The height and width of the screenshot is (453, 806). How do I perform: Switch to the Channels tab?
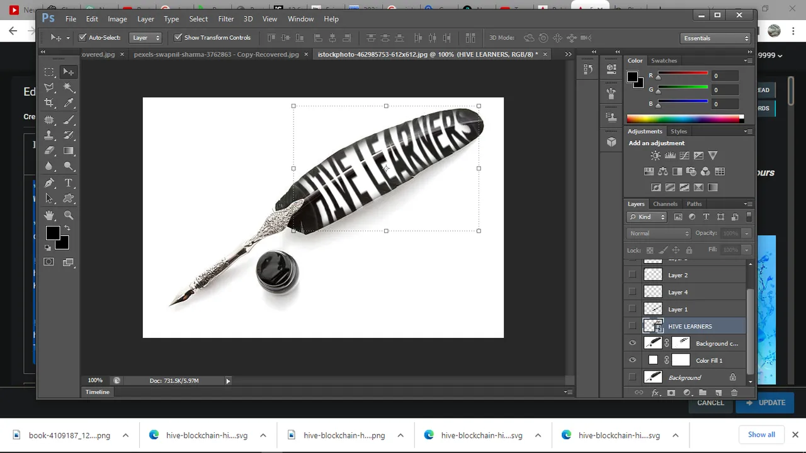click(x=665, y=204)
